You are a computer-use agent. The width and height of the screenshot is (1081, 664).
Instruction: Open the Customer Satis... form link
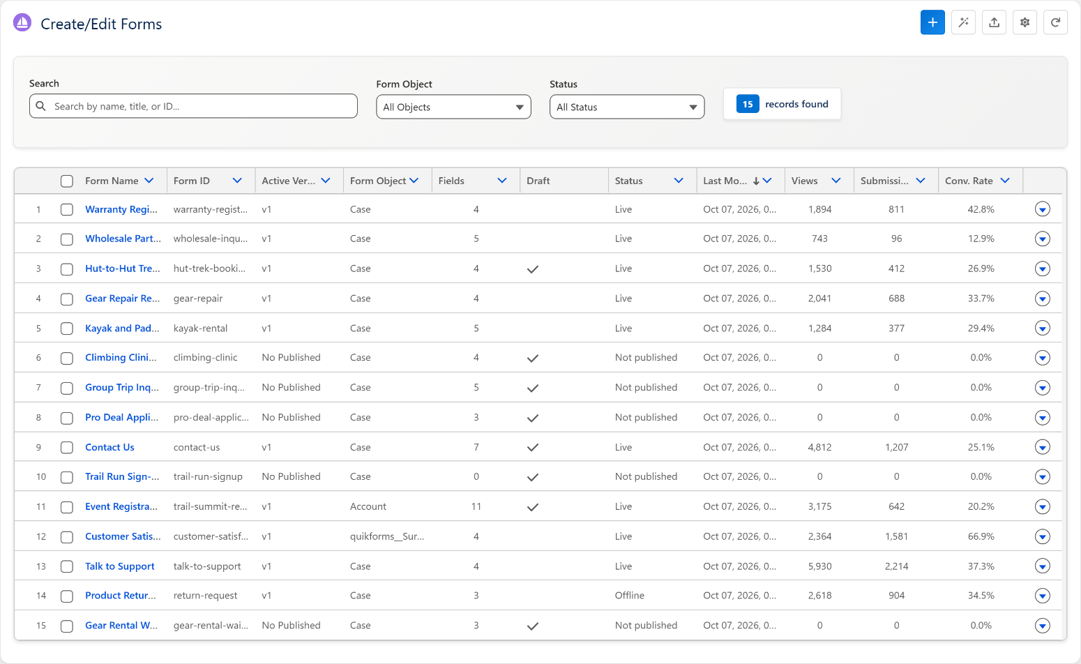[x=123, y=536]
